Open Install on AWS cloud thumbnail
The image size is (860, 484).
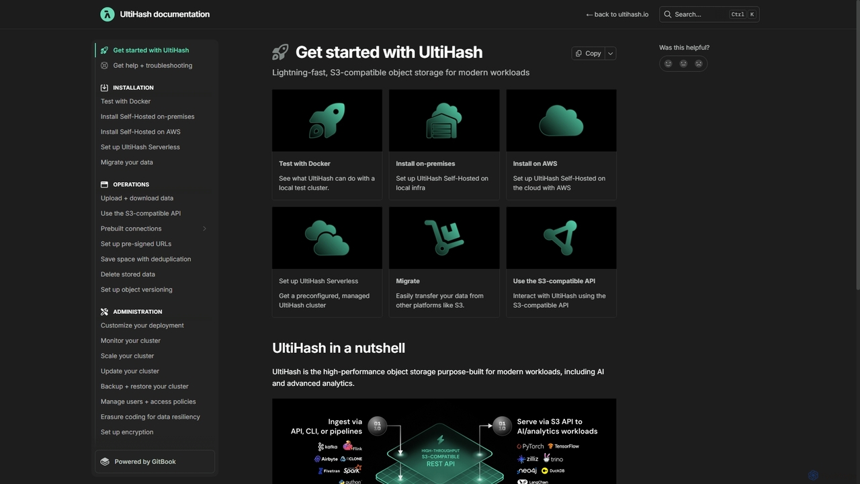[561, 120]
